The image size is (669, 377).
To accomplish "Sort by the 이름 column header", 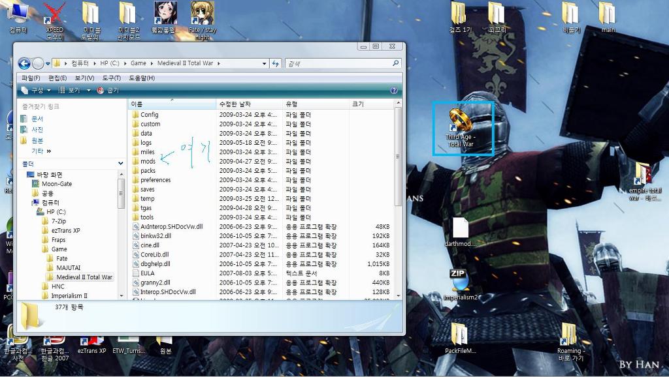I will click(172, 104).
